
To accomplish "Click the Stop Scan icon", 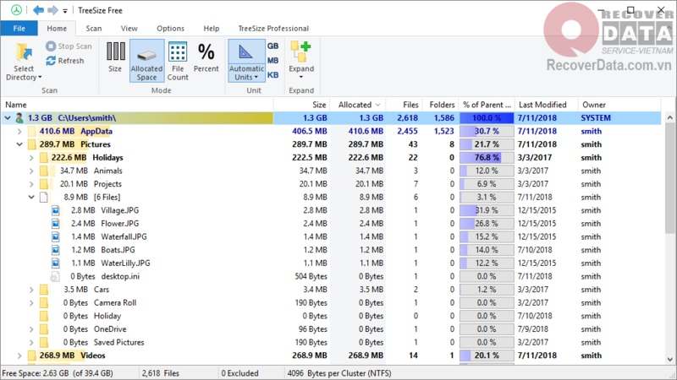I will tap(51, 46).
